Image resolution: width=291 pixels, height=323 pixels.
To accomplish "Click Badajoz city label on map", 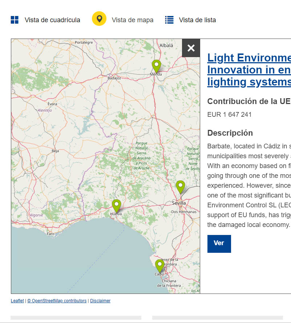I will tap(114, 78).
